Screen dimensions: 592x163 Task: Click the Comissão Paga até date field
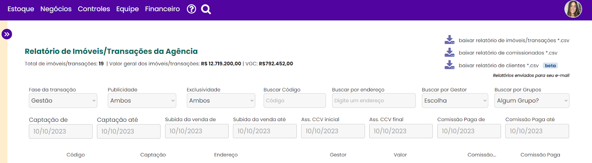click(x=537, y=131)
